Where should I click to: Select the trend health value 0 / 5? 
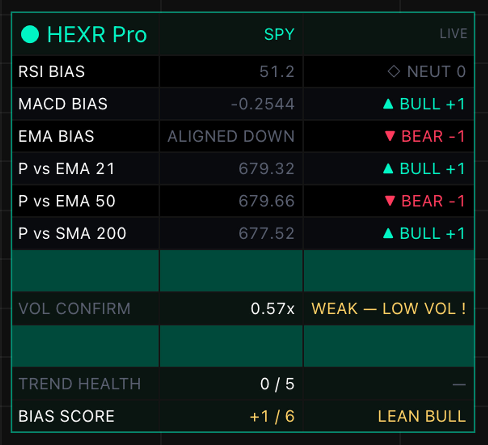(x=277, y=384)
